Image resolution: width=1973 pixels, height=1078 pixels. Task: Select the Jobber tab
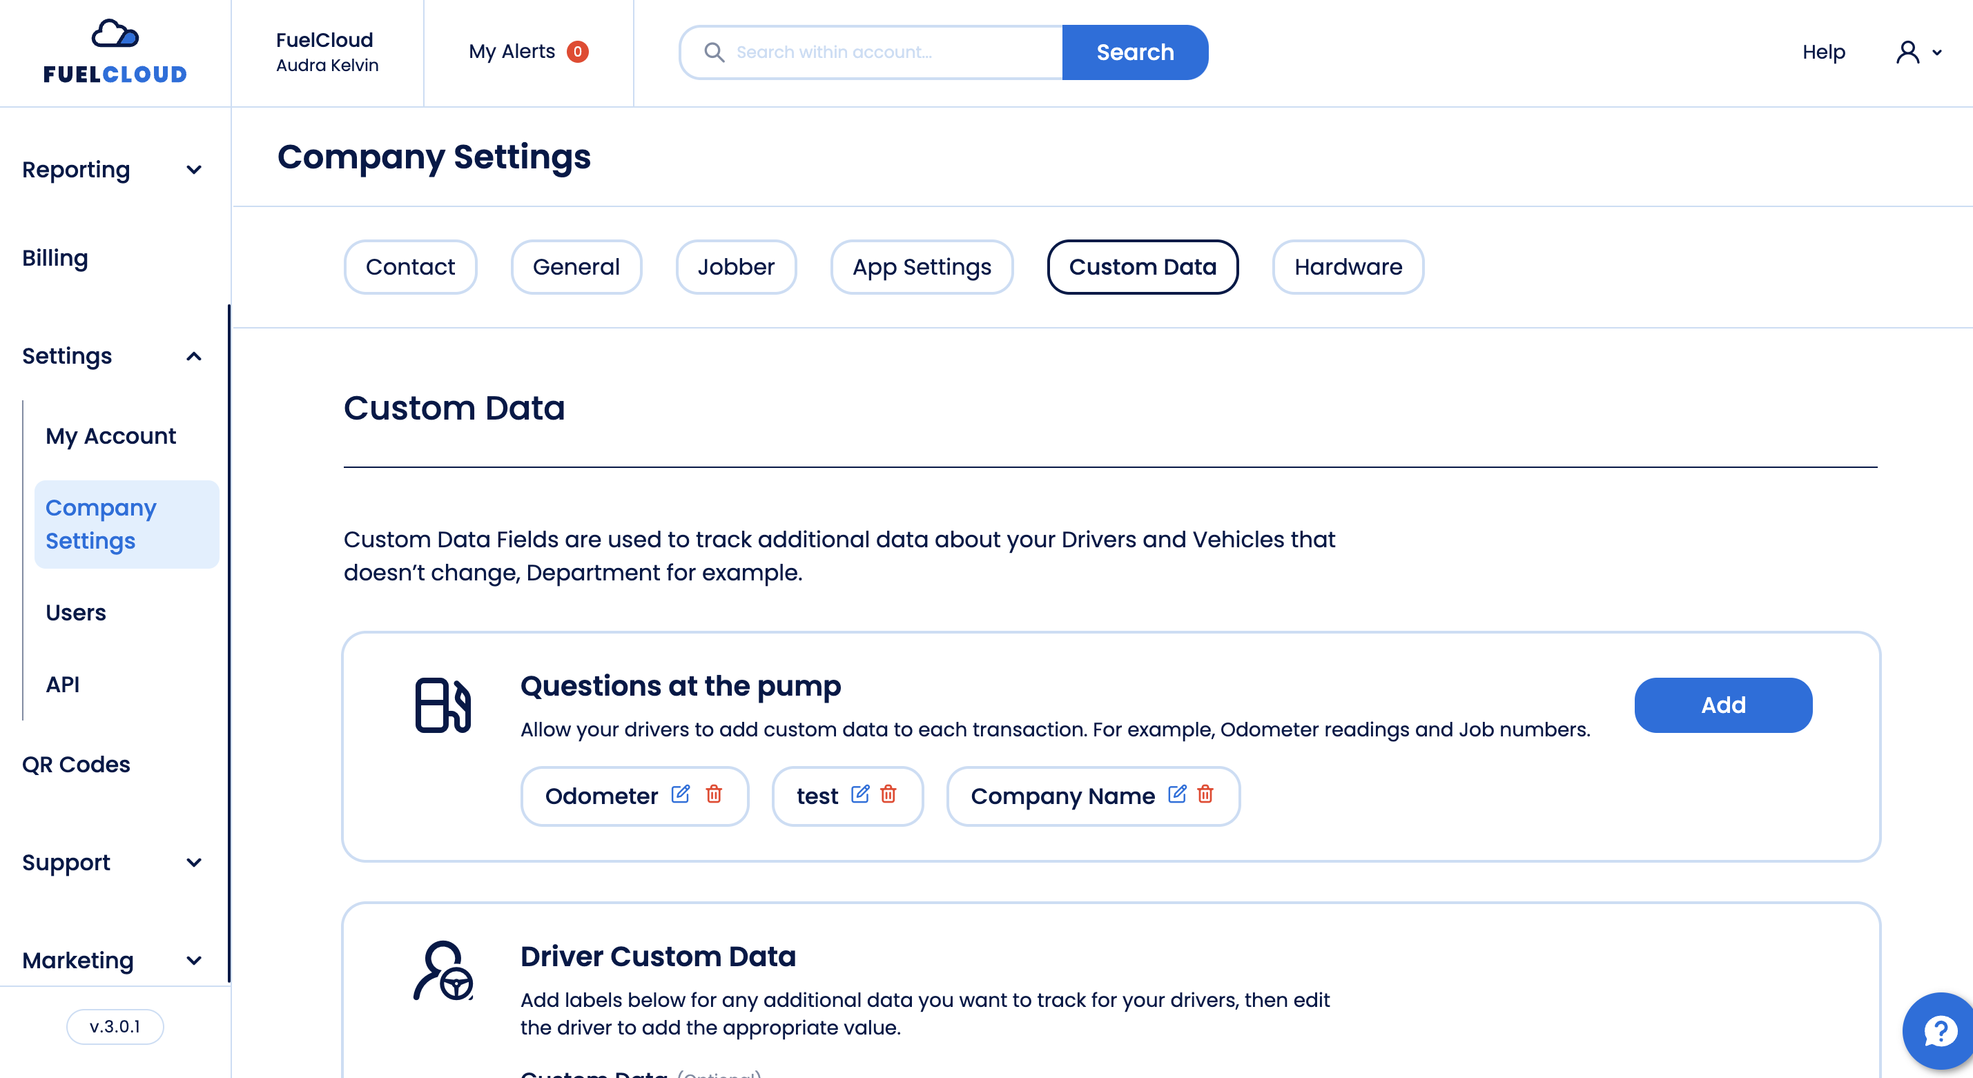(x=735, y=267)
